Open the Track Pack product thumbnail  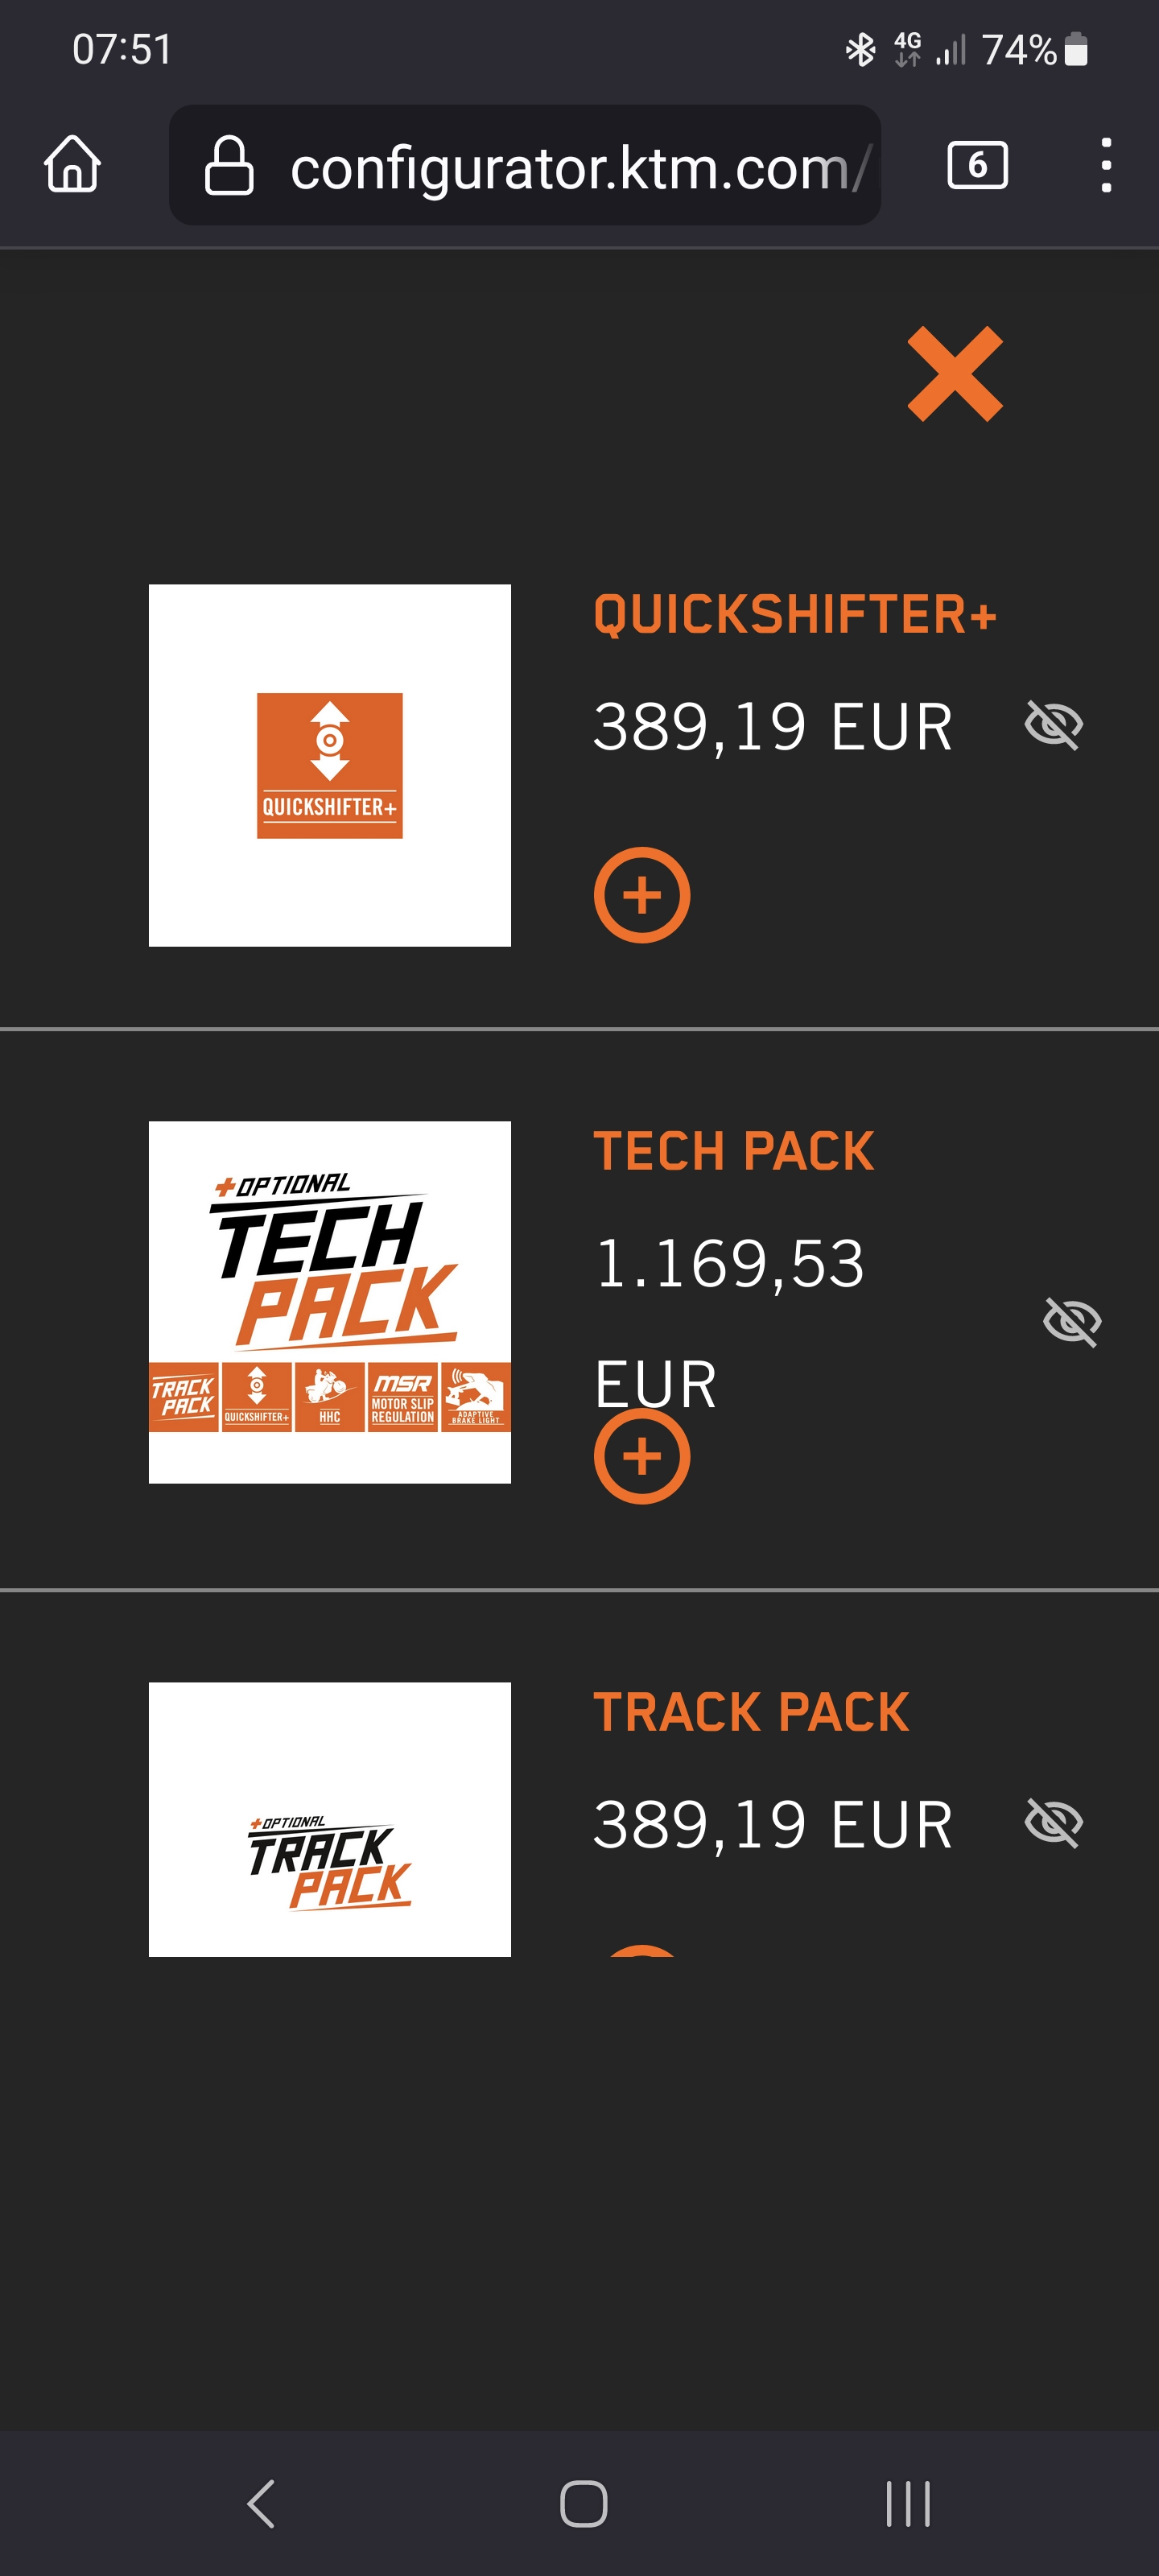(330, 1819)
